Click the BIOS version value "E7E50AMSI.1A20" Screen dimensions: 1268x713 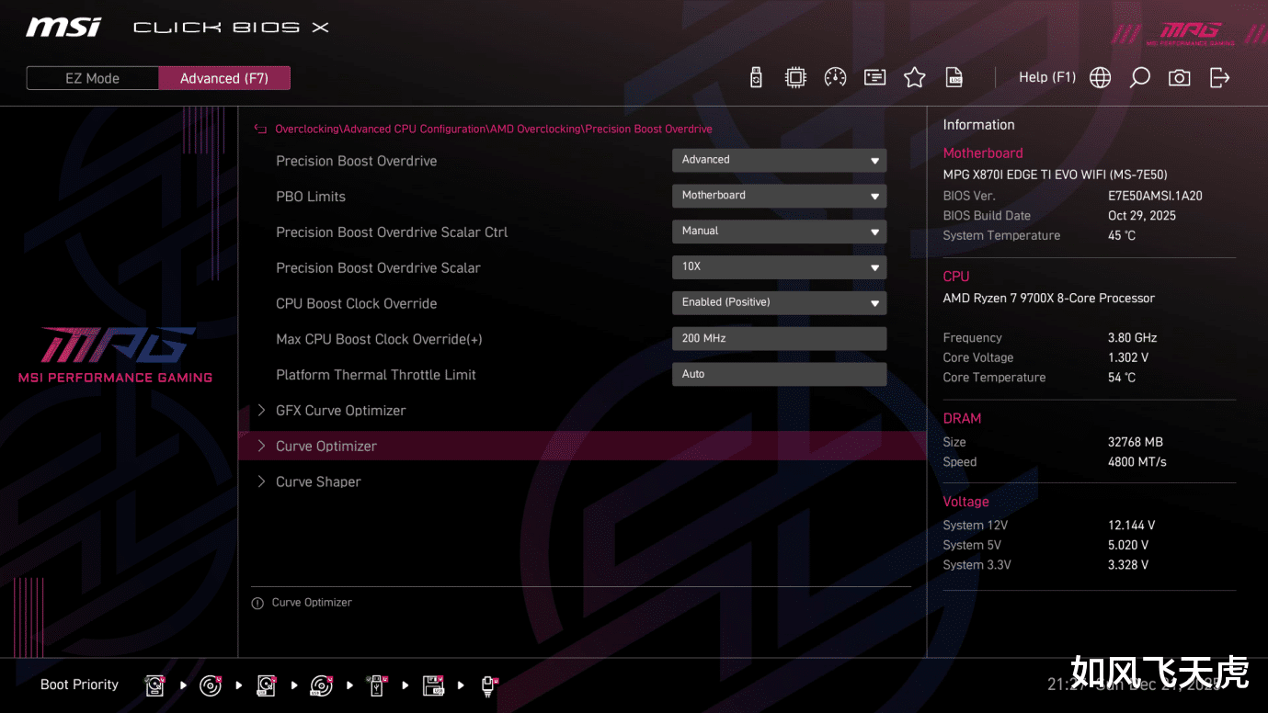point(1155,196)
